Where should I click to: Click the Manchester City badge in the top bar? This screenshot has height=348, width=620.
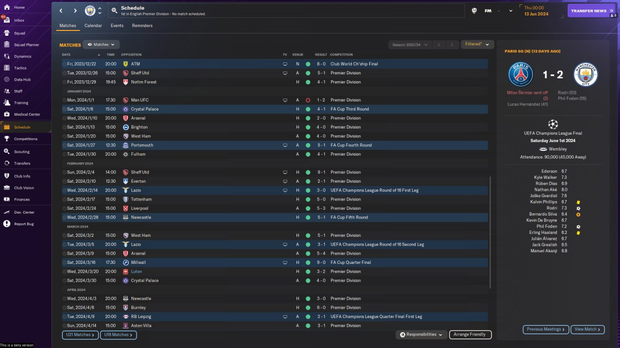[90, 11]
